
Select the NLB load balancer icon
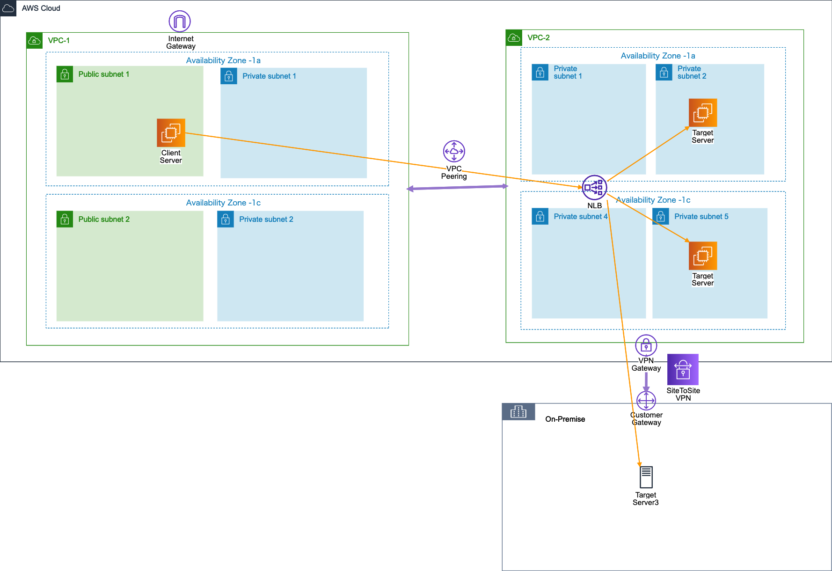point(594,188)
